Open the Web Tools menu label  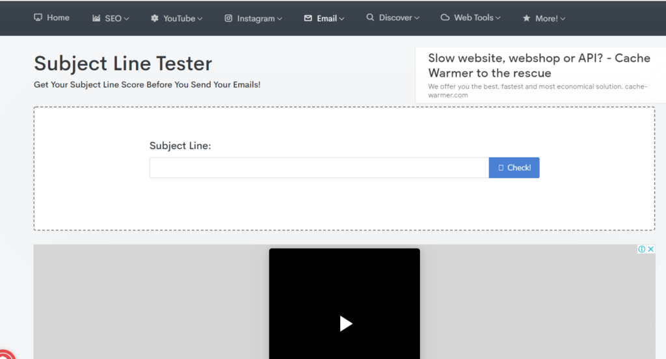tap(473, 18)
